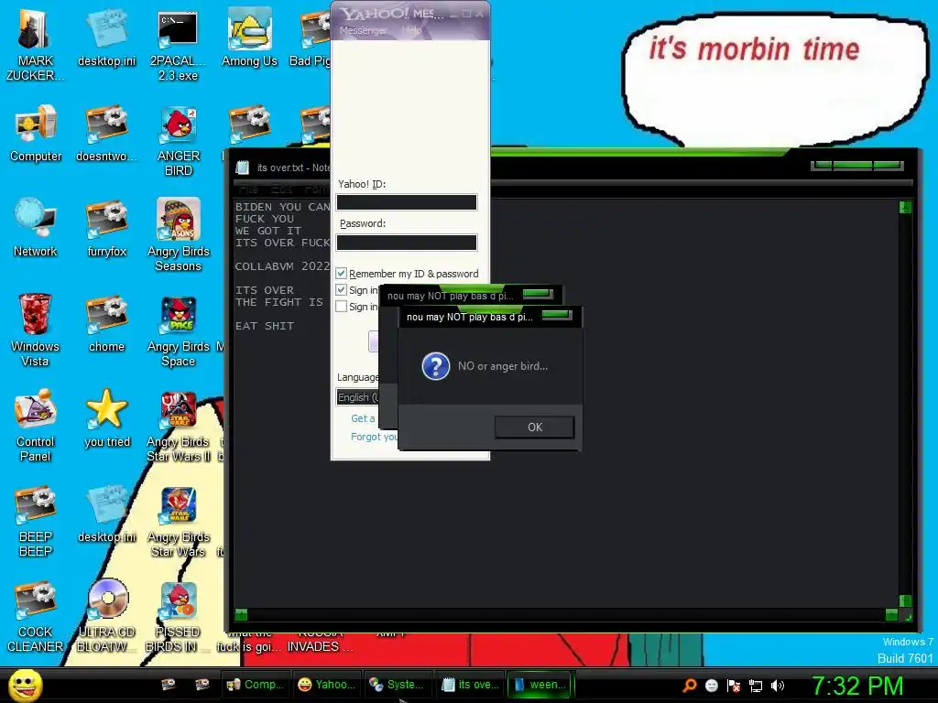Screen dimensions: 938x703
Task: Click into the Yahoo! ID field
Action: coord(407,202)
